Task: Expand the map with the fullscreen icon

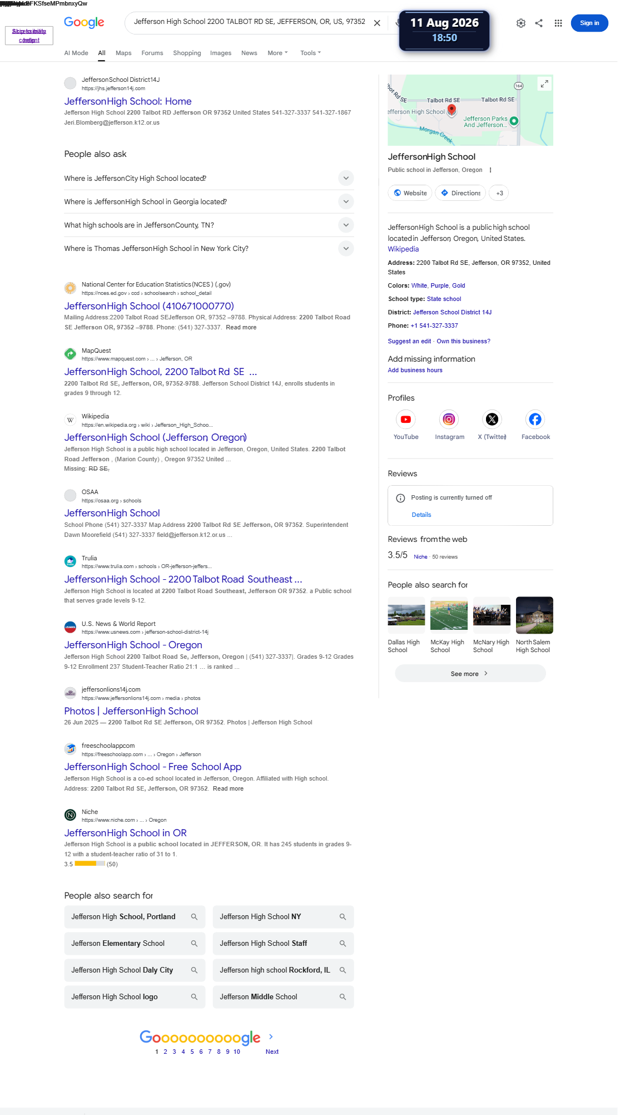Action: pyautogui.click(x=544, y=83)
